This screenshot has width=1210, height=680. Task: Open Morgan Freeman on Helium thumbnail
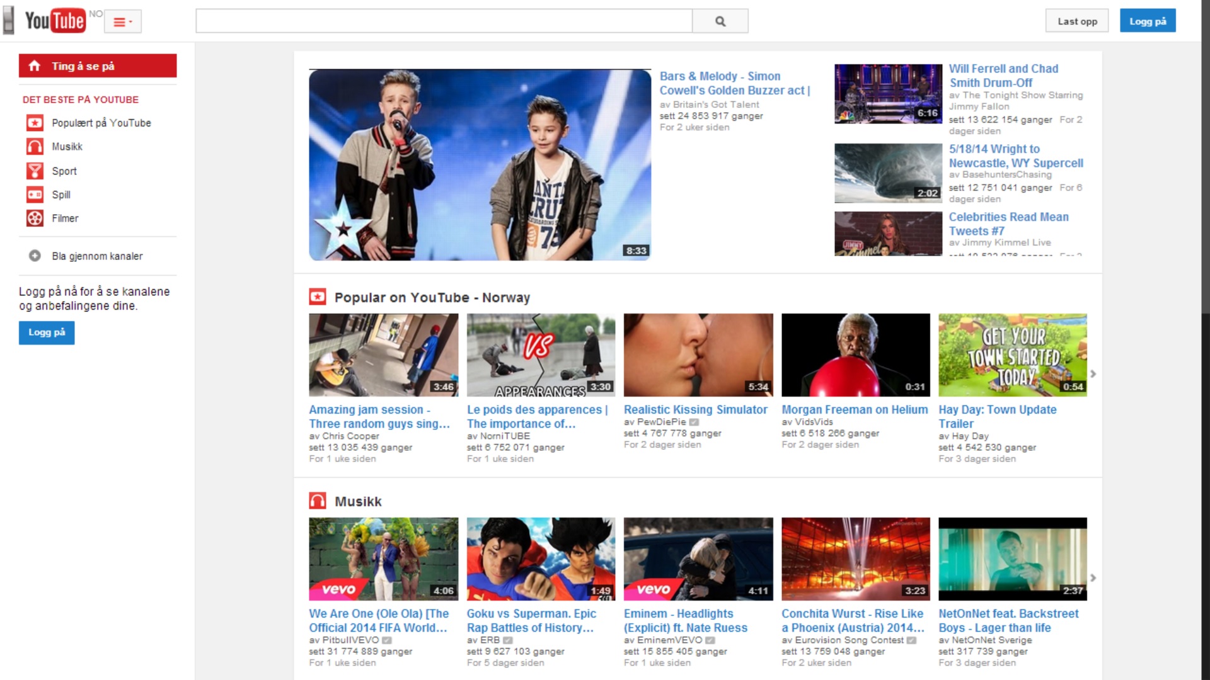click(x=856, y=354)
